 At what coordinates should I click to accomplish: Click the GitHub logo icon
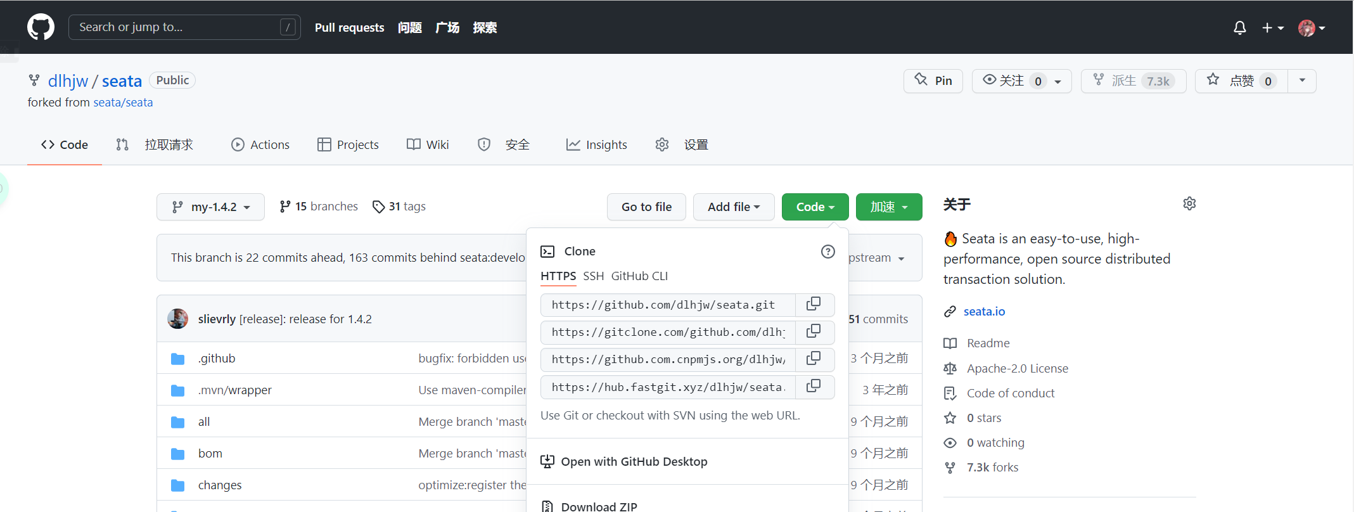click(41, 27)
